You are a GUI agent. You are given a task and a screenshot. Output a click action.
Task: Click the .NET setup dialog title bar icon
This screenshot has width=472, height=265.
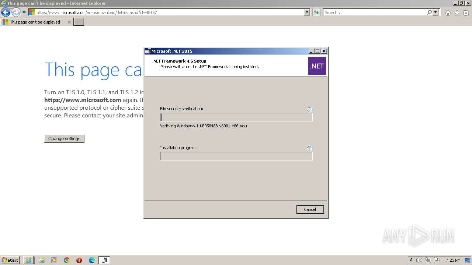pos(148,51)
